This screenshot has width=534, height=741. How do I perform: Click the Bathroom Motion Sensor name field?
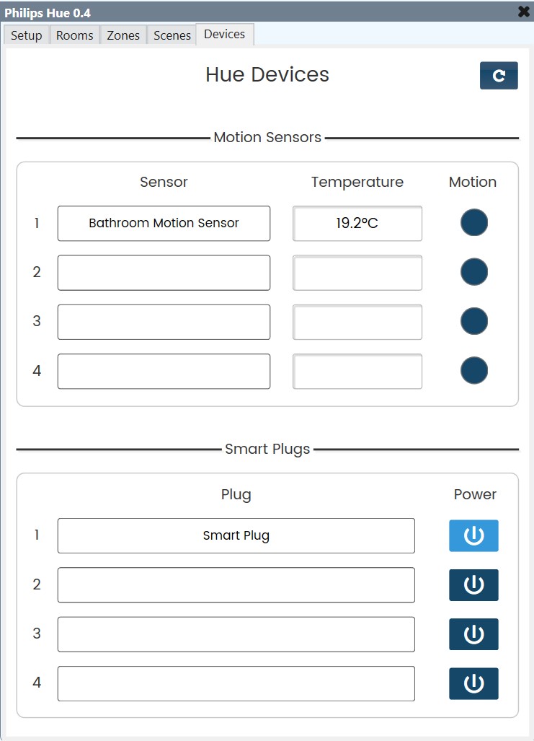coord(164,223)
